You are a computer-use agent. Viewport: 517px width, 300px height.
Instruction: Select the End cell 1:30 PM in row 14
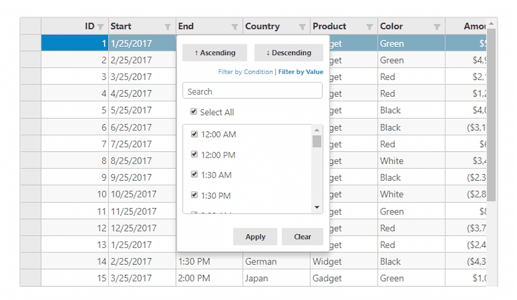tap(209, 262)
